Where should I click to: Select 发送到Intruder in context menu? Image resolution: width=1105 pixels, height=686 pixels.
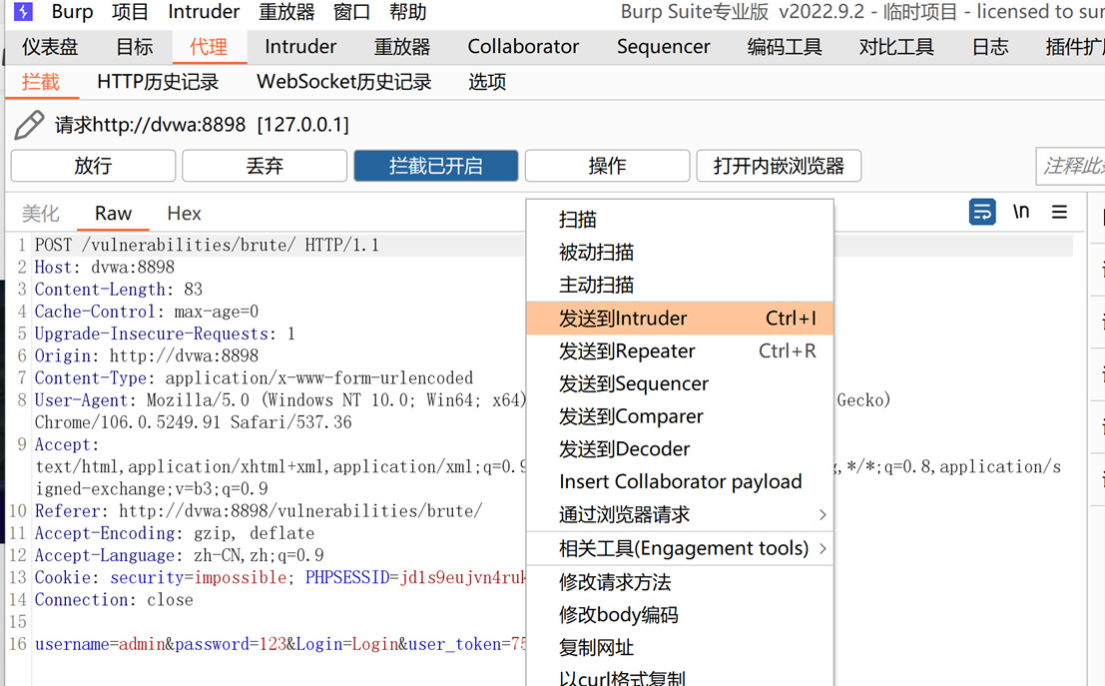pos(680,318)
